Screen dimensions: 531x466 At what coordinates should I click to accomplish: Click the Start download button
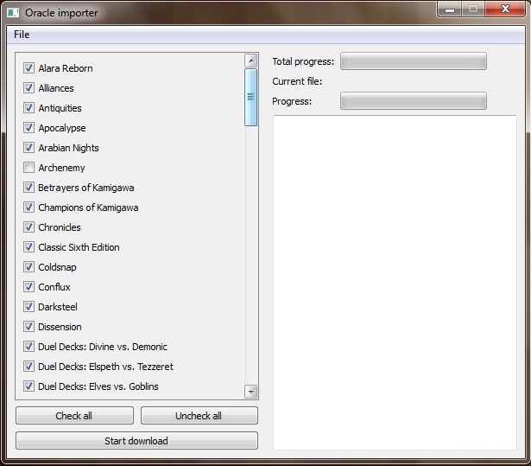136,441
